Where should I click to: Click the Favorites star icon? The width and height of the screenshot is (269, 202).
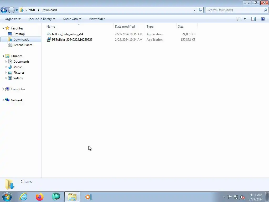(x=7, y=28)
